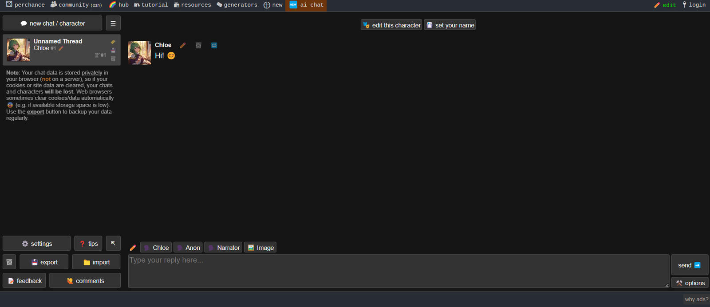Open the generators menu in top bar
Image resolution: width=710 pixels, height=307 pixels.
pos(237,5)
